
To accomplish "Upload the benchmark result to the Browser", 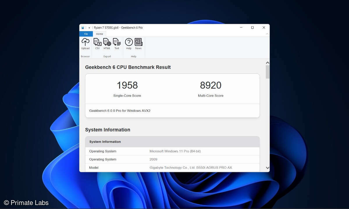I will [85, 44].
